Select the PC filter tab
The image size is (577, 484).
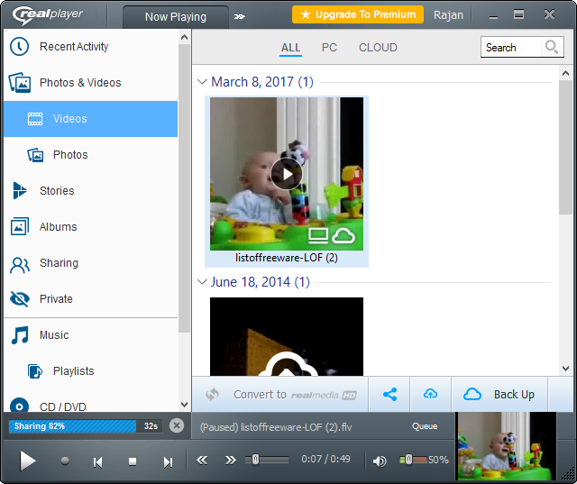pyautogui.click(x=329, y=48)
